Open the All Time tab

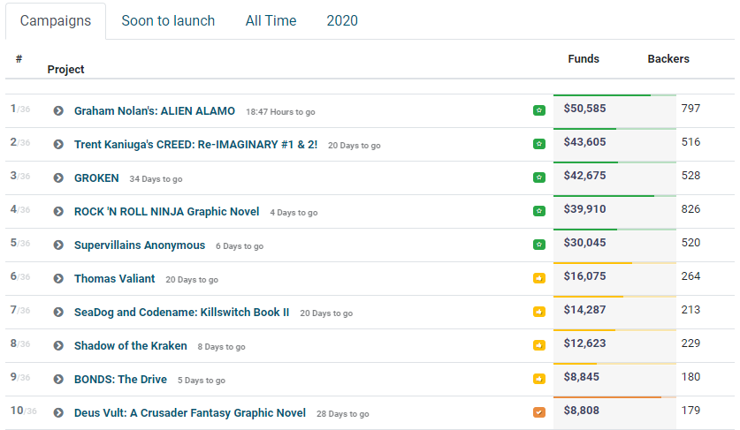(x=271, y=21)
